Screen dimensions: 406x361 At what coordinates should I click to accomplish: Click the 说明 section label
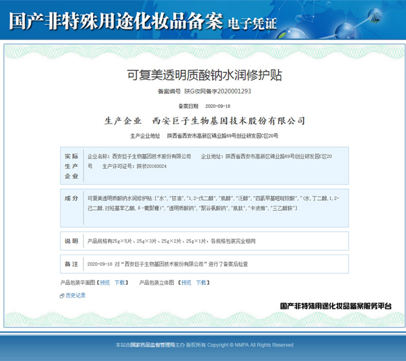click(71, 241)
